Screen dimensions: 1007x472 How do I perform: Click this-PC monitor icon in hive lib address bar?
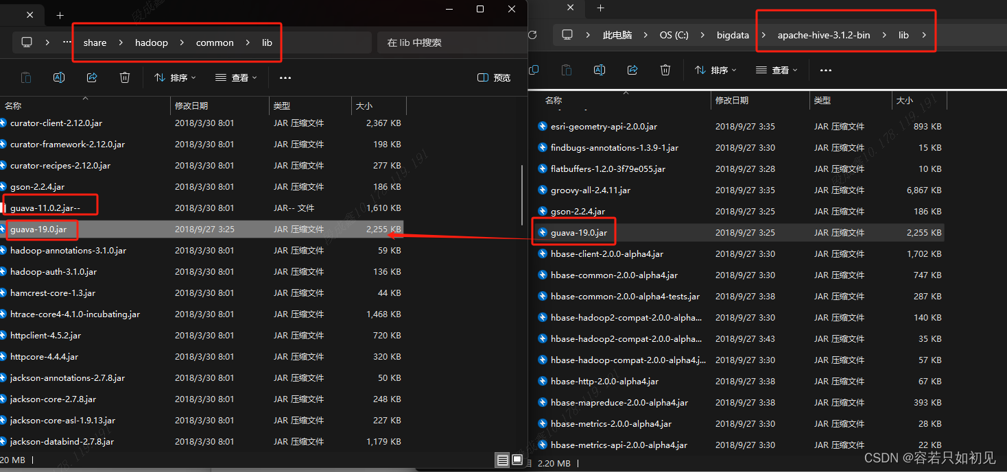click(567, 35)
